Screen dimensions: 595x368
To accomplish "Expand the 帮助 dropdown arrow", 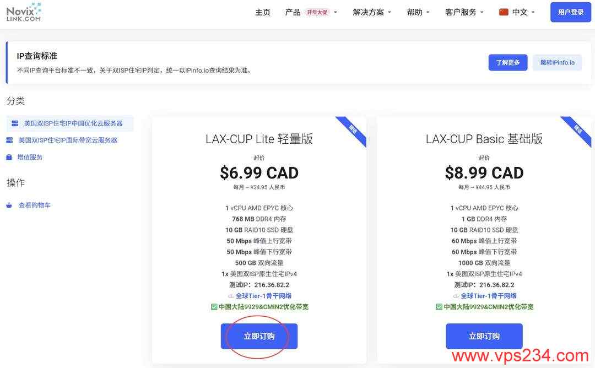I will click(428, 12).
